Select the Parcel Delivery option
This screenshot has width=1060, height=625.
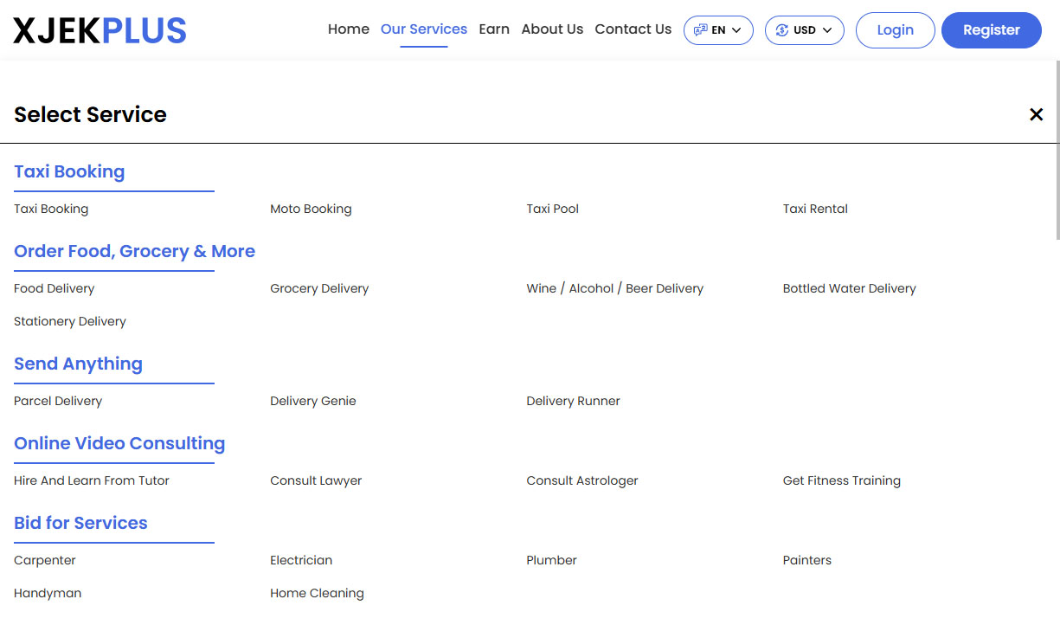click(x=58, y=401)
